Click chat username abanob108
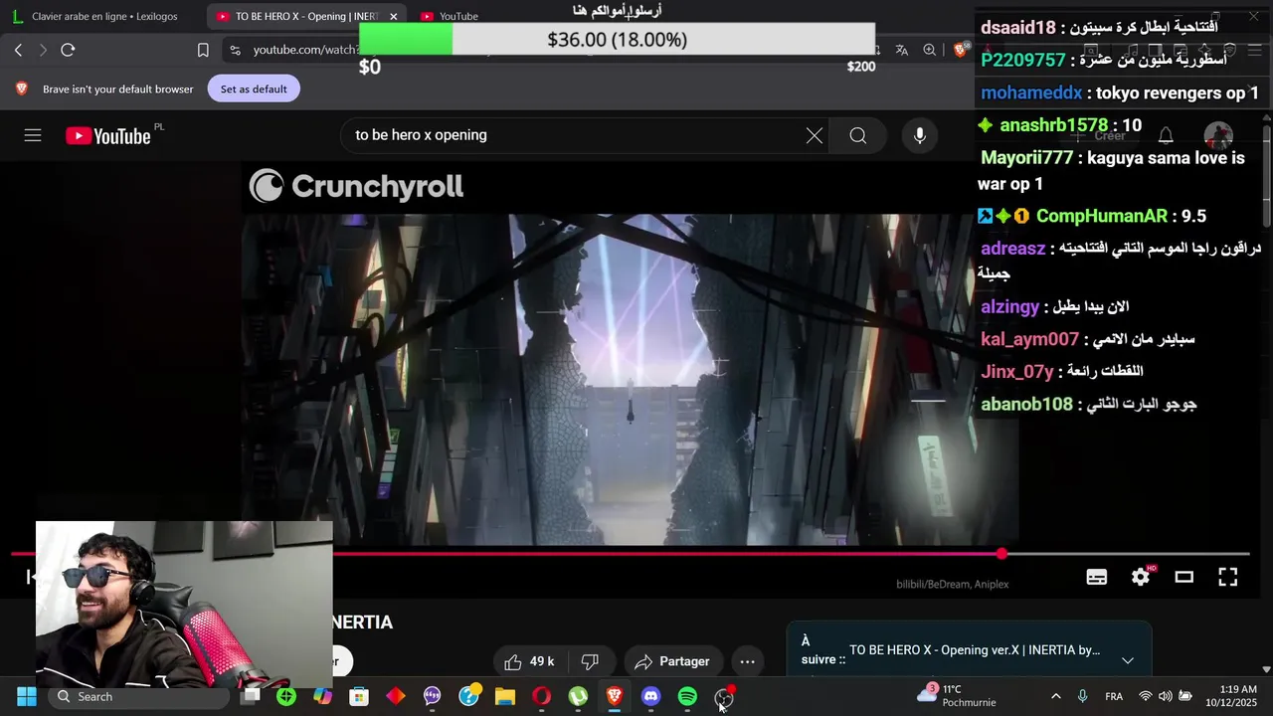This screenshot has width=1273, height=716. (x=1027, y=404)
